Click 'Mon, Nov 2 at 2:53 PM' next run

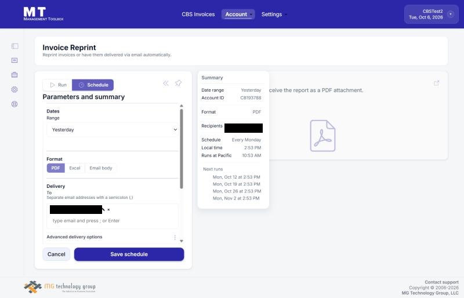[236, 198]
